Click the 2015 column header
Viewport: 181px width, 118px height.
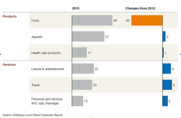pyautogui.click(x=76, y=8)
